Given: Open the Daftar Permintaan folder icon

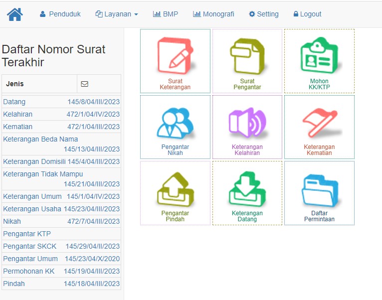Looking at the screenshot, I should coord(319,188).
